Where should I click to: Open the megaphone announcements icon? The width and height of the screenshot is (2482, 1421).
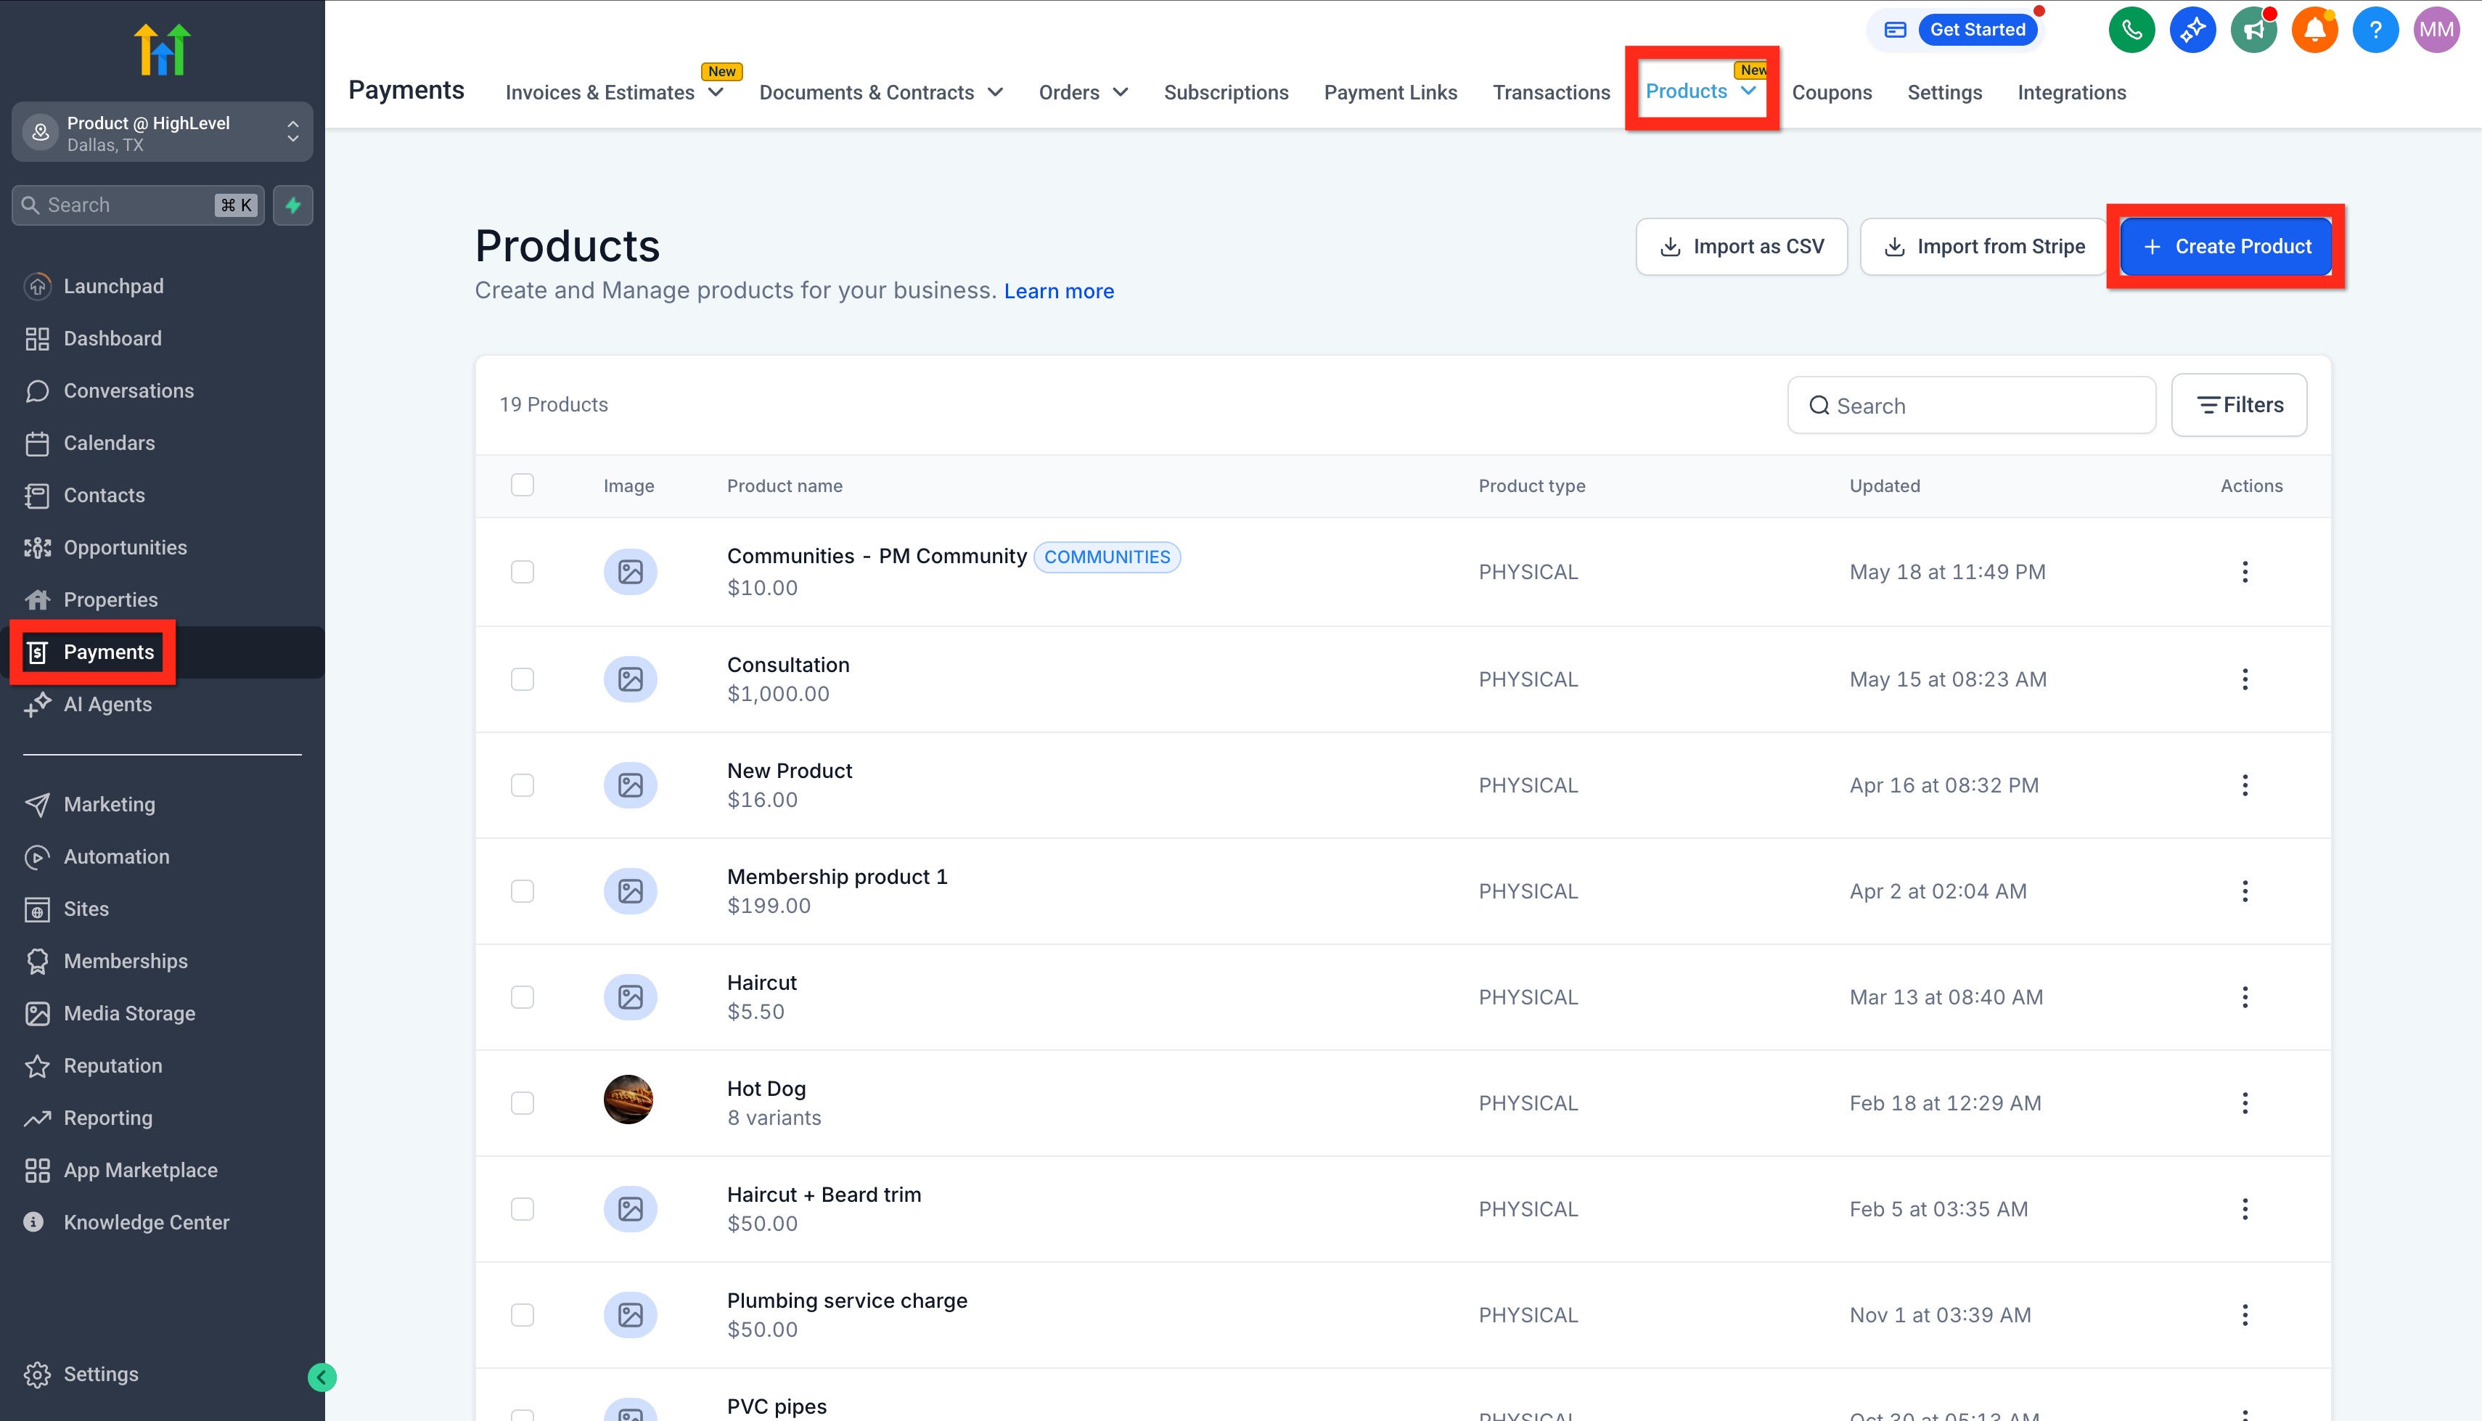[x=2253, y=29]
